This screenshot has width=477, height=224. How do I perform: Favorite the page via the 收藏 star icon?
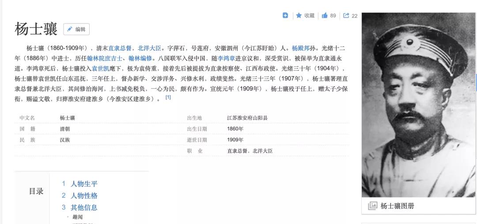[x=299, y=15]
